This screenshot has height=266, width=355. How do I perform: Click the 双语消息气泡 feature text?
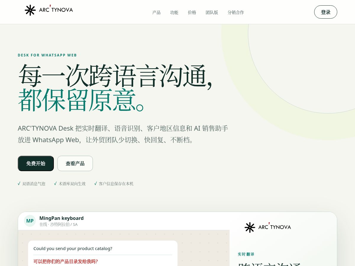34,184
